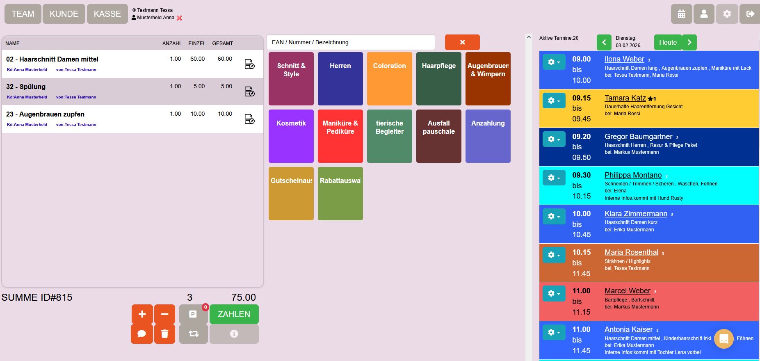Image resolution: width=760 pixels, height=361 pixels.
Task: Expand options for Tamara Katz appointment
Action: click(x=554, y=101)
